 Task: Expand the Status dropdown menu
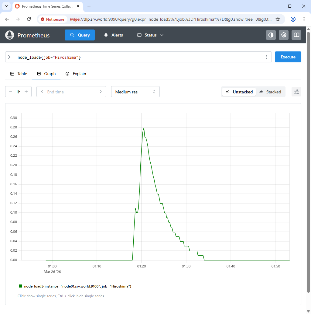pos(150,35)
